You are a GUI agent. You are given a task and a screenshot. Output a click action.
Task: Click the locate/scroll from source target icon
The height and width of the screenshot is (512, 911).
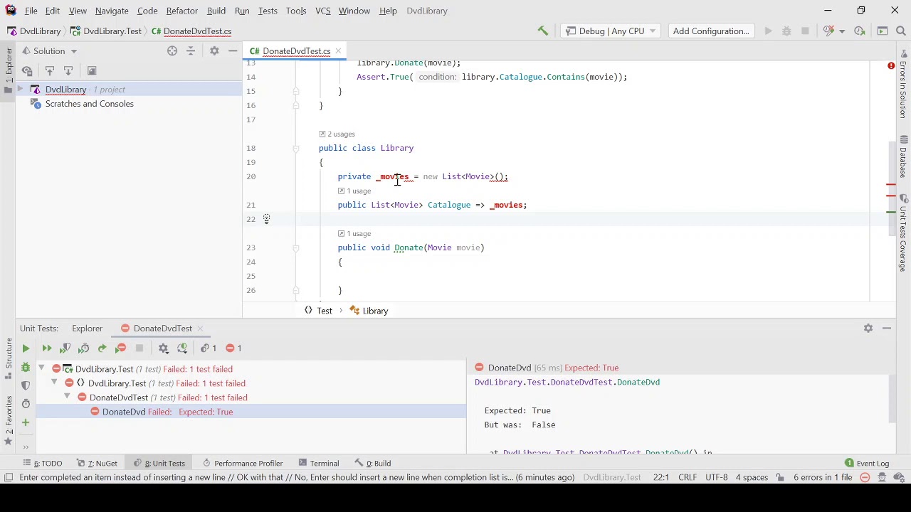click(172, 50)
